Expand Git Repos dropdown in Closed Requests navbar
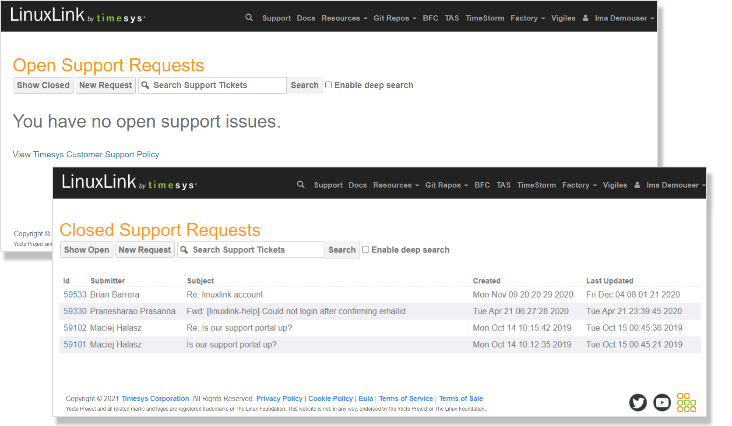Screen dimensions: 732x426 click(447, 185)
